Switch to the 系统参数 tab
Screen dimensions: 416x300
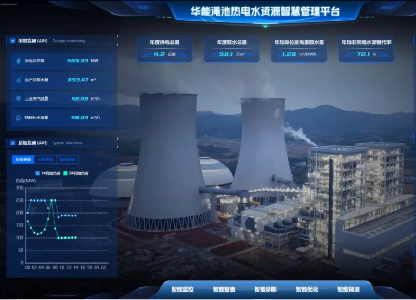68,160
